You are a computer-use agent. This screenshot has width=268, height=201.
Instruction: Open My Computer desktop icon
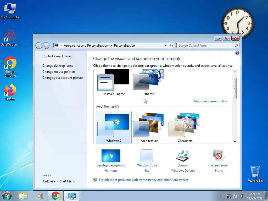coord(10,10)
